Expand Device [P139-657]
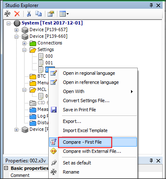This screenshot has height=179, width=166. click(x=16, y=30)
